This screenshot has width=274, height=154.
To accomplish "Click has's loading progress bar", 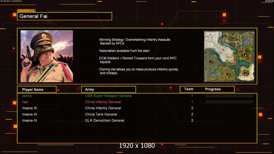I will tap(229, 102).
